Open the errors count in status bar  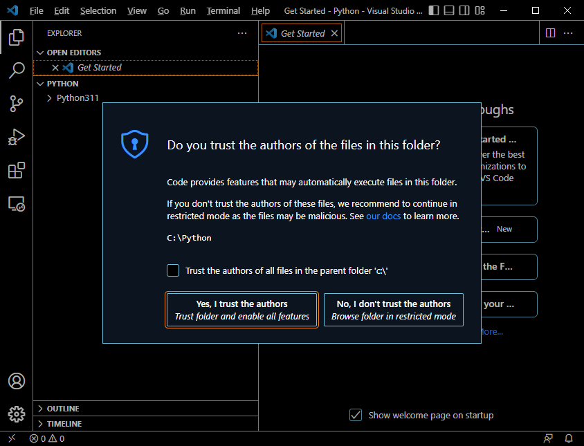coord(37,438)
